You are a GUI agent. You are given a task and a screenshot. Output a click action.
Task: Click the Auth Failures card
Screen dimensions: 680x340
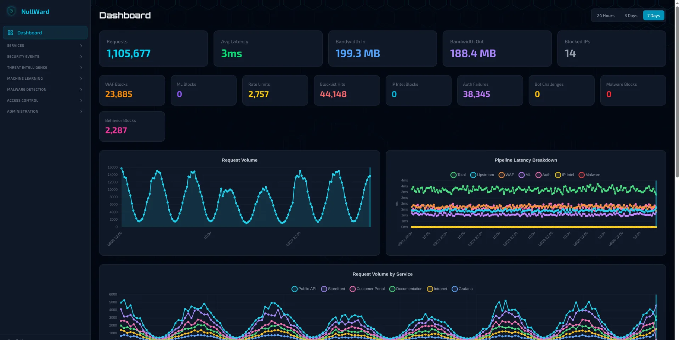pos(490,90)
